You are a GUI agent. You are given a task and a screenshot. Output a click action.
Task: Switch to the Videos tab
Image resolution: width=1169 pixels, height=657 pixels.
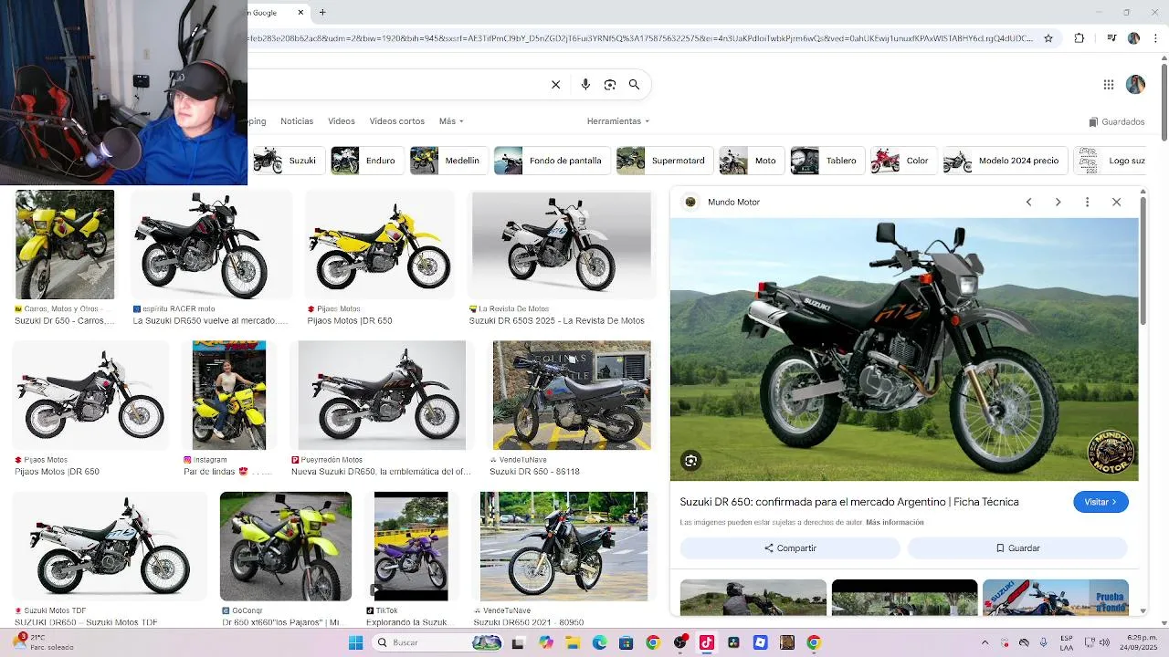coord(342,121)
